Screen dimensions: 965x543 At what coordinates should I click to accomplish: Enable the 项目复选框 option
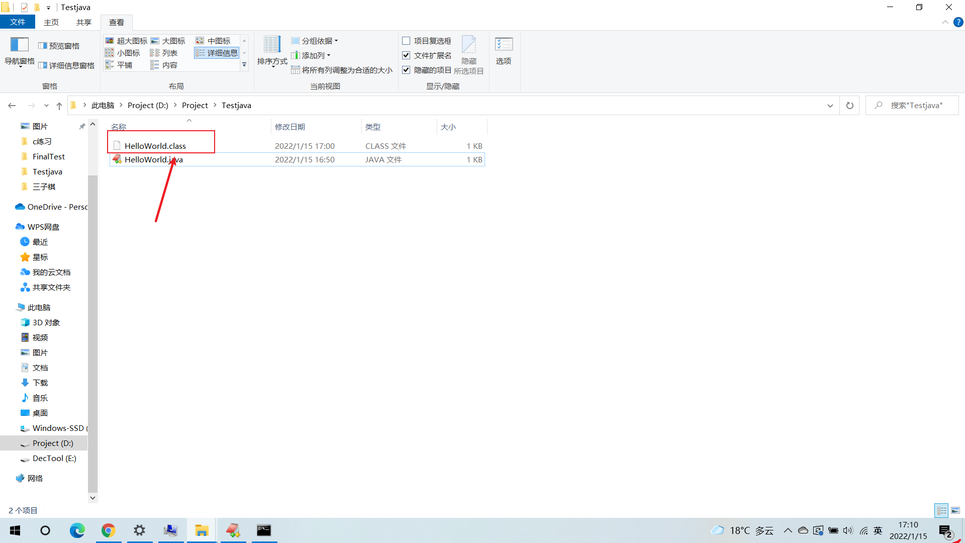click(406, 41)
